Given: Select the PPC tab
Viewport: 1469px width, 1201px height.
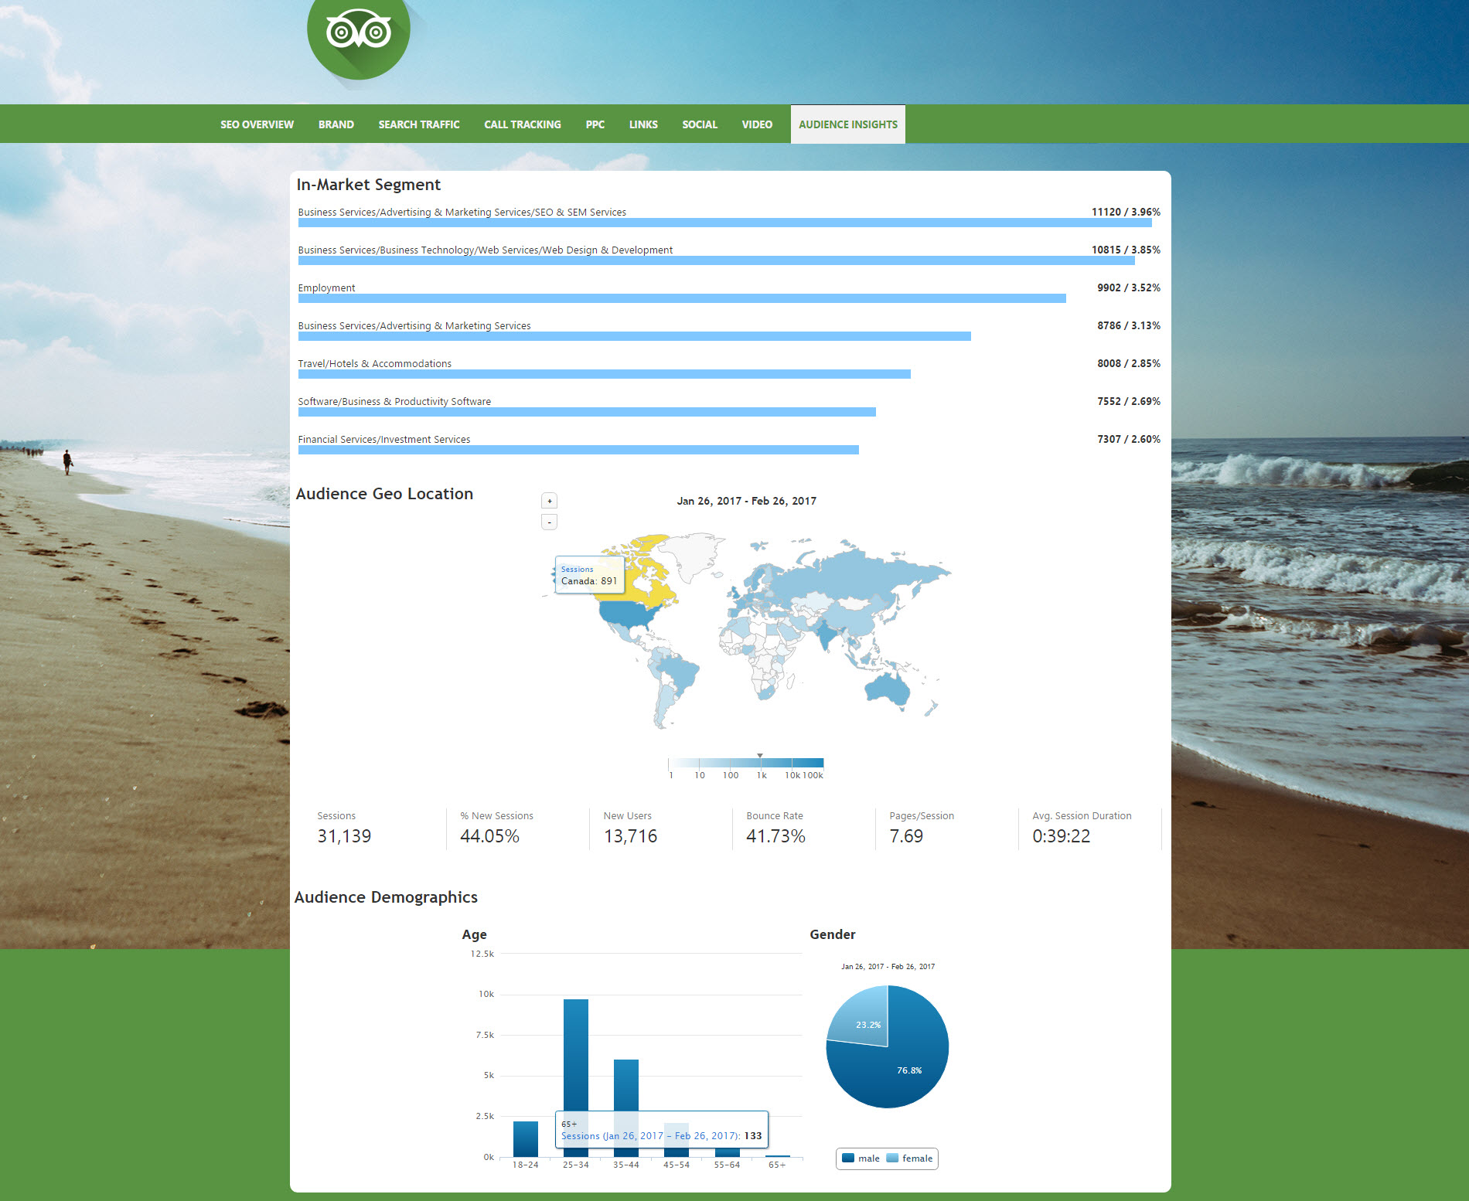Looking at the screenshot, I should pos(595,124).
